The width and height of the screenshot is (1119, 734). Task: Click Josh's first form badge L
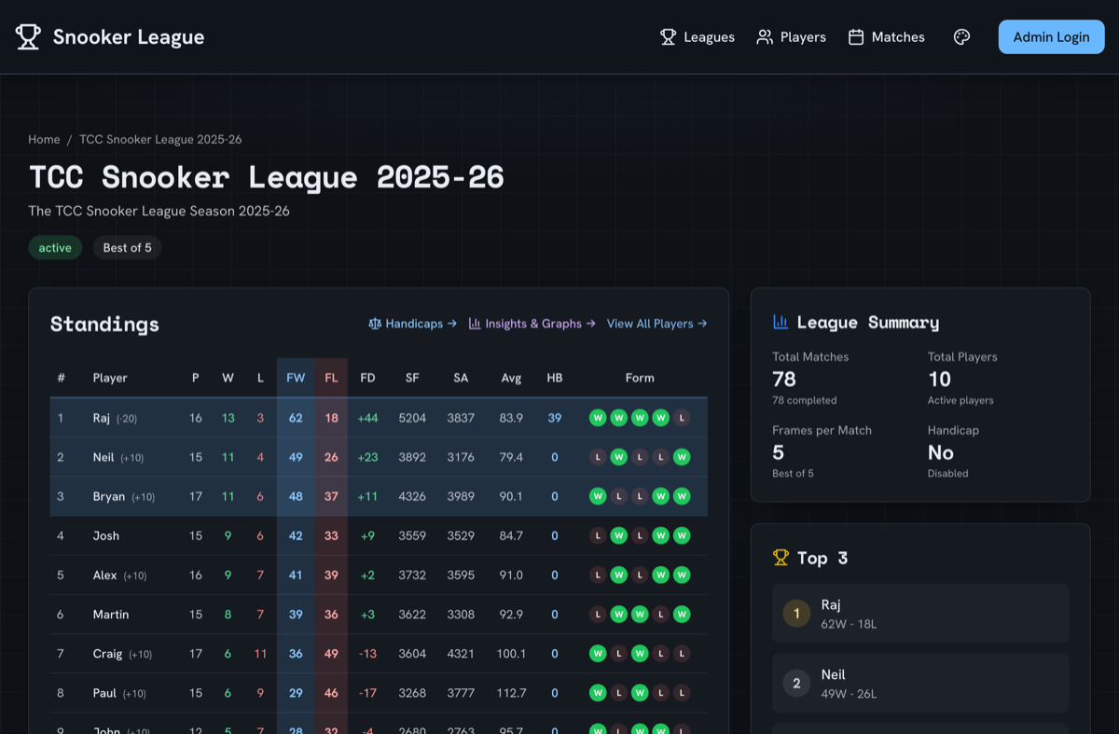pos(598,535)
